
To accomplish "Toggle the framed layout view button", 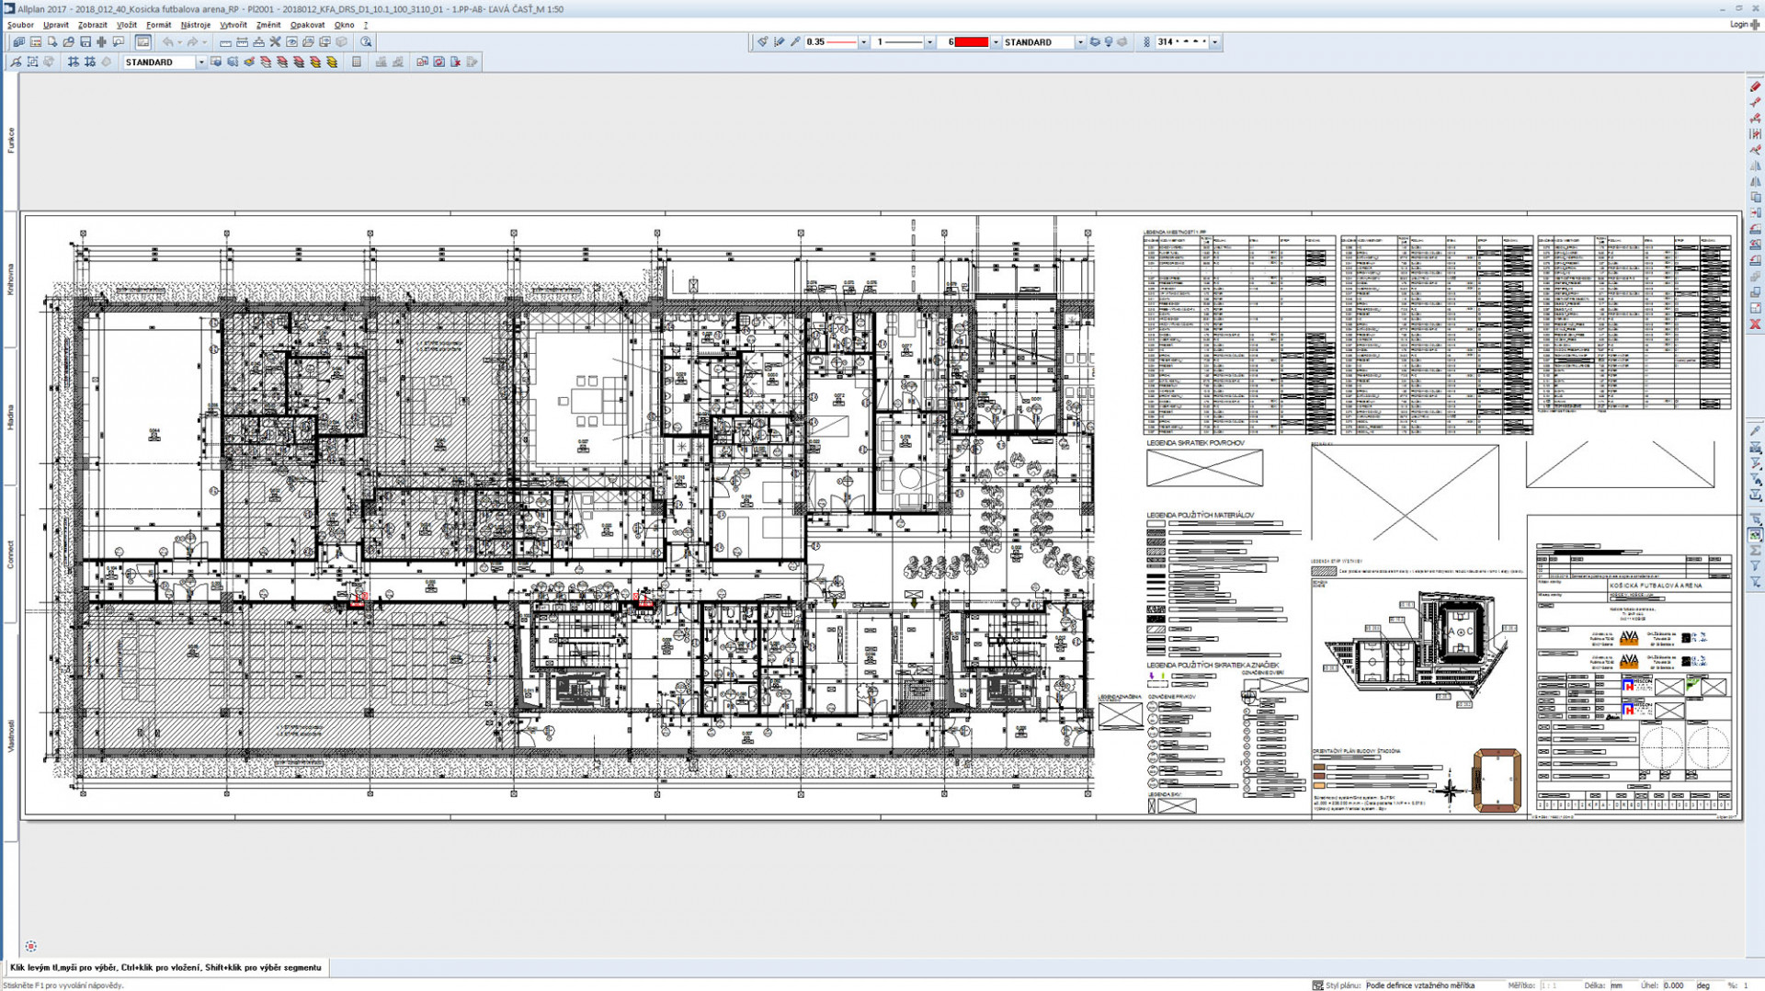I will 142,42.
